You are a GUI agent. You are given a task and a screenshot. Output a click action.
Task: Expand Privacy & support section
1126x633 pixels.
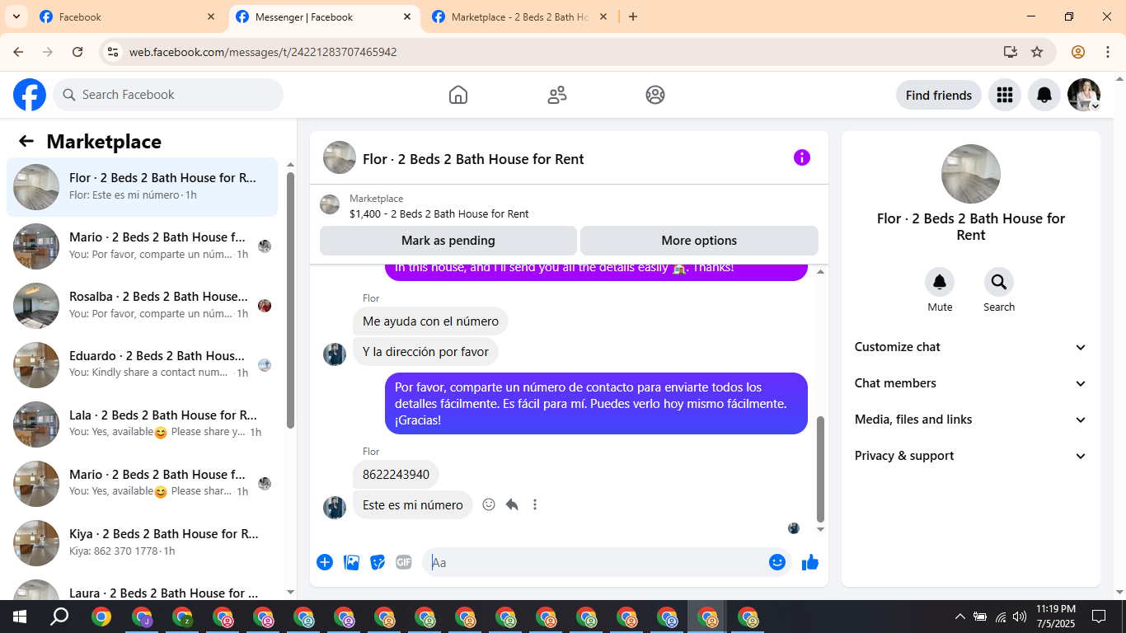tap(970, 456)
